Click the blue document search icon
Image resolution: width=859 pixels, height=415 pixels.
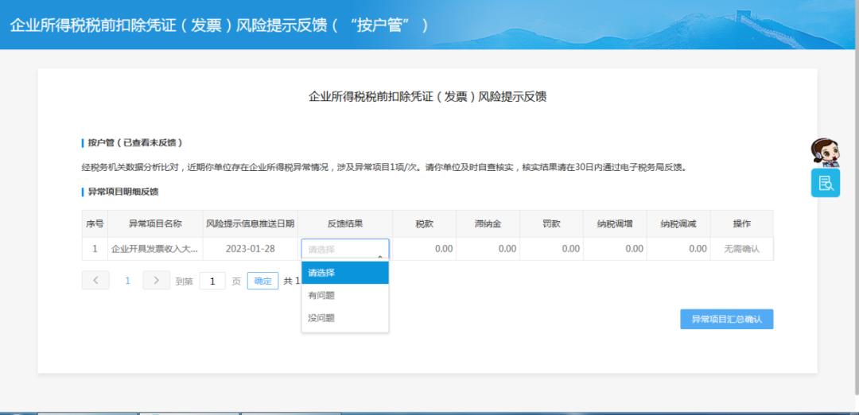coord(825,183)
